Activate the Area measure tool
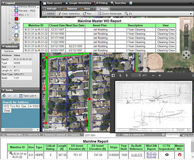This screenshot has width=194, height=160. (85, 9)
